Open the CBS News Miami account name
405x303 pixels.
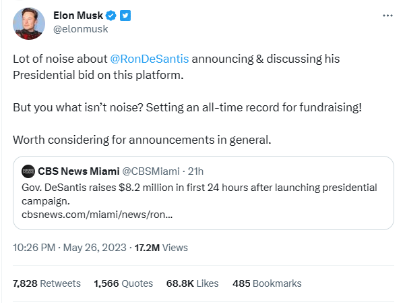[79, 171]
